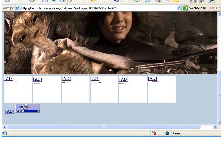Click the HotLog counter badge
Screen dimensions: 221x157
[x=28, y=109]
